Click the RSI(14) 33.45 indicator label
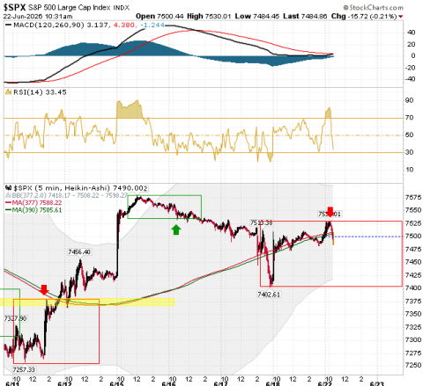Image resolution: width=423 pixels, height=386 pixels. tap(40, 92)
